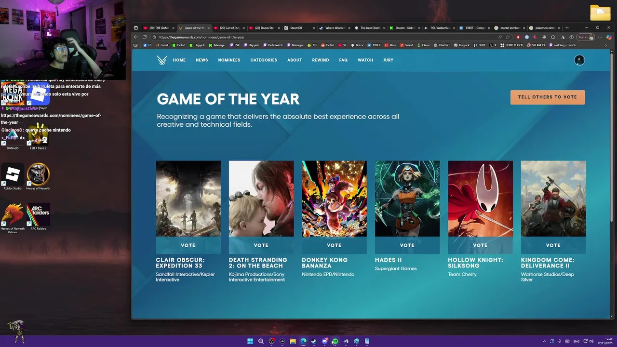This screenshot has height=347, width=617.
Task: Open the STEAM ID bookmark
Action: pyautogui.click(x=536, y=45)
